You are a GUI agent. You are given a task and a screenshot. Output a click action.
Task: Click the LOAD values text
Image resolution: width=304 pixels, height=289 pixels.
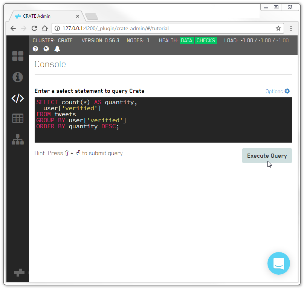click(264, 40)
